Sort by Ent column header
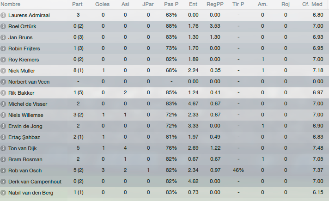The height and width of the screenshot is (201, 329). point(193,4)
